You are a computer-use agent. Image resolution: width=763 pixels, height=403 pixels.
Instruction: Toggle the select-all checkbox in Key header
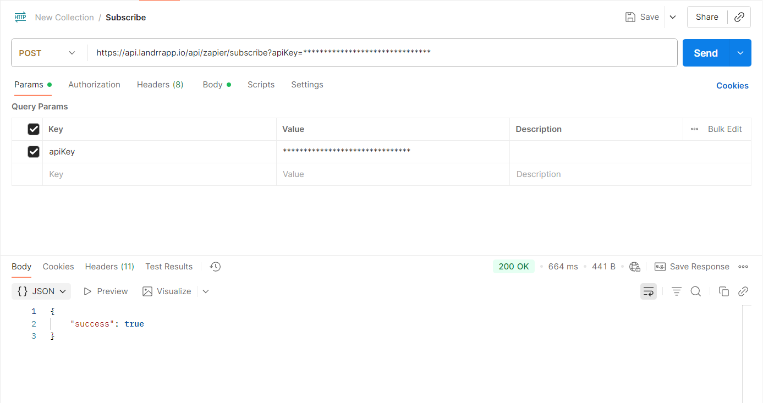34,129
